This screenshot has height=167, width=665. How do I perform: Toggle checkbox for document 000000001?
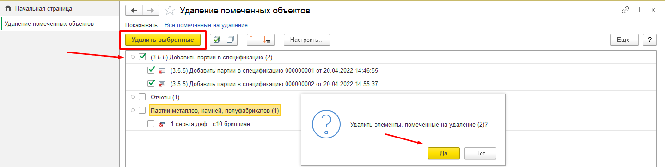click(151, 70)
